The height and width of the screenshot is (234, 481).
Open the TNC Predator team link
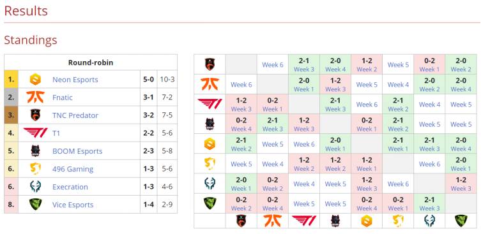click(75, 115)
